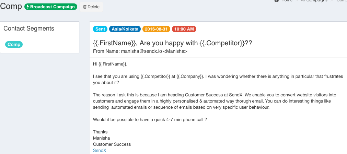Screen dimensions: 347x154
Task: Click the 10:00 AM time badge
Action: click(184, 29)
